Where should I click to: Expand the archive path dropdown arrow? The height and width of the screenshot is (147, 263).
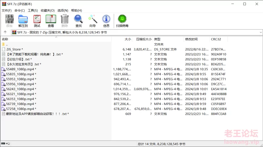[x=260, y=32]
